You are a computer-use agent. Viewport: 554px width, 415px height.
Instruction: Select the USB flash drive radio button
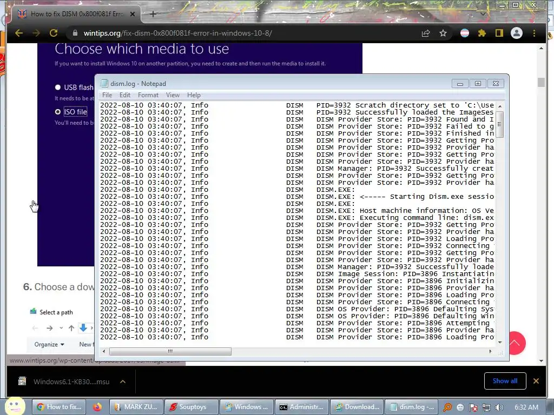(x=58, y=87)
